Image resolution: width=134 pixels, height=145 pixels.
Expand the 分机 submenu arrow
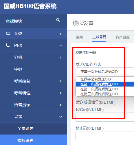coord(60,58)
